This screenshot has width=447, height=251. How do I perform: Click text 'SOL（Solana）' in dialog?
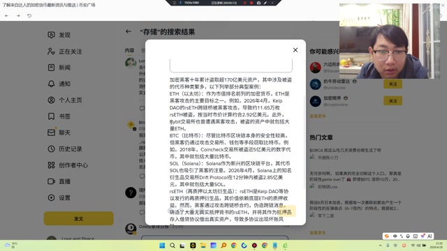click(186, 163)
